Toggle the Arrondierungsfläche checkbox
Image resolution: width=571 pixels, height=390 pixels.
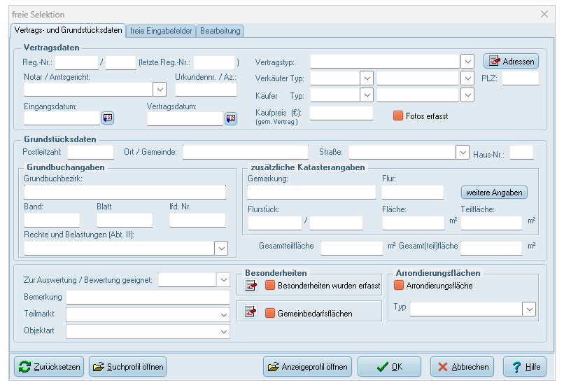400,286
